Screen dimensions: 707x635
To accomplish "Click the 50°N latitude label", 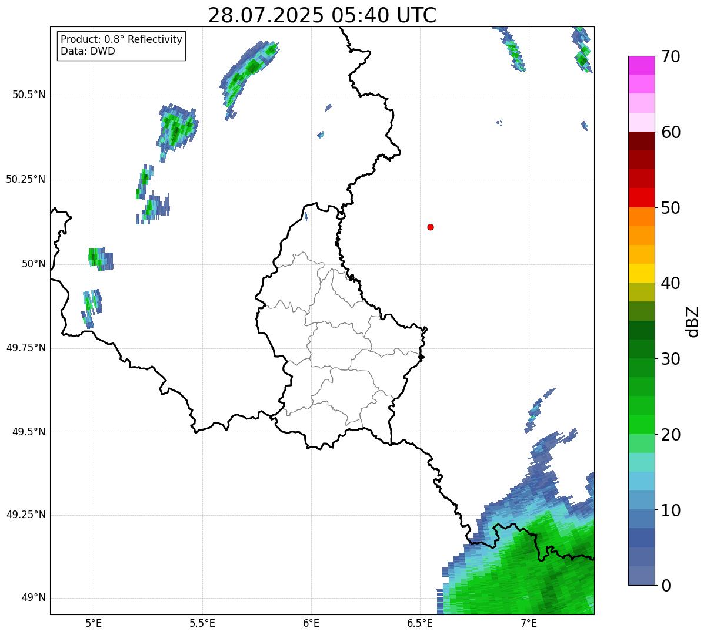I will (x=34, y=264).
